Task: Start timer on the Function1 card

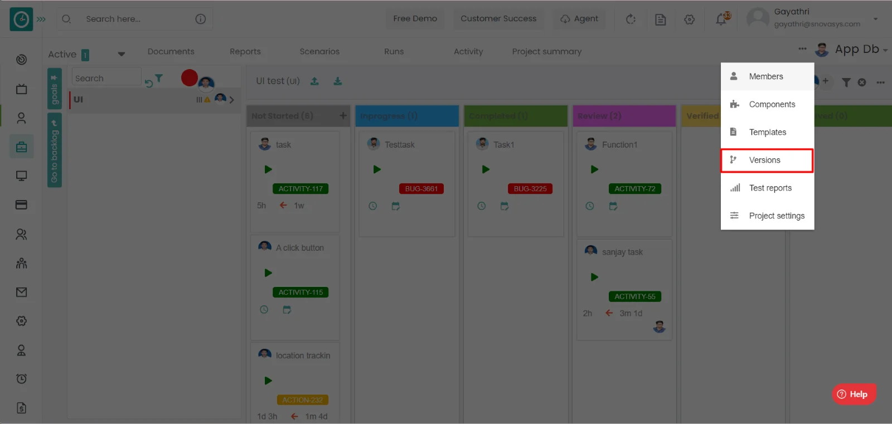Action: pyautogui.click(x=594, y=169)
